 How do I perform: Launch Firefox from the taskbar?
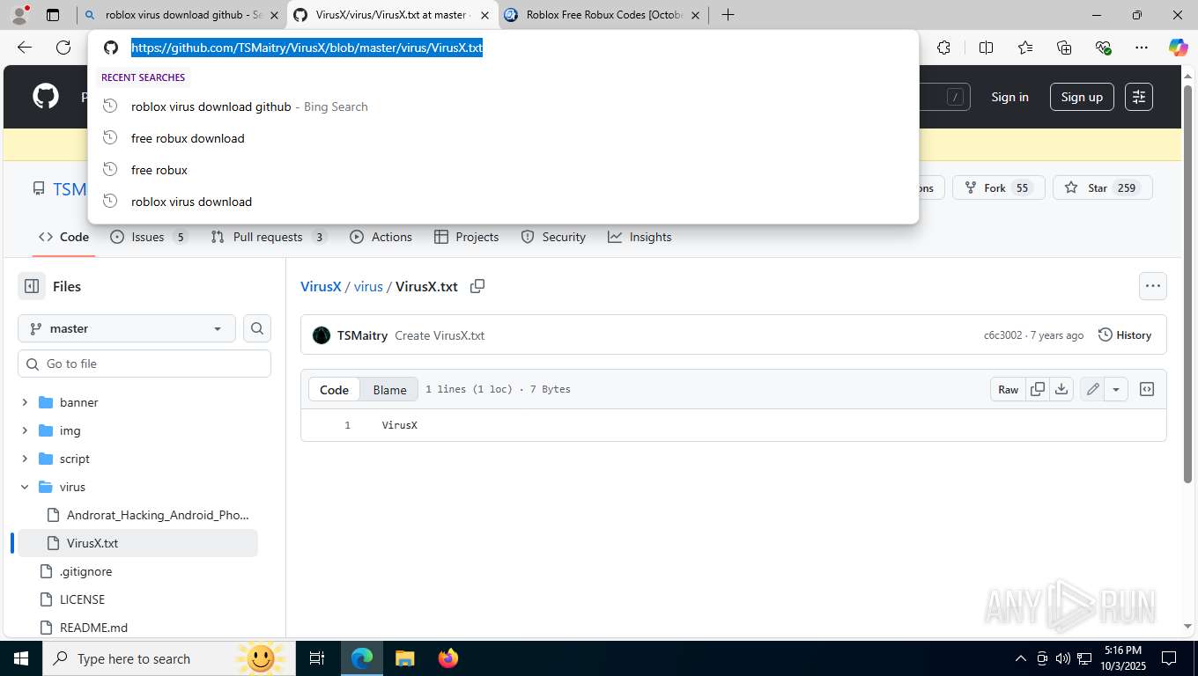pyautogui.click(x=448, y=658)
